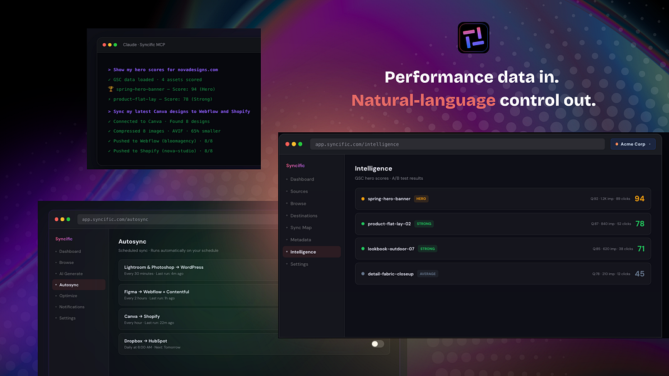Click the score 45 value
This screenshot has width=669, height=376.
tap(640, 274)
